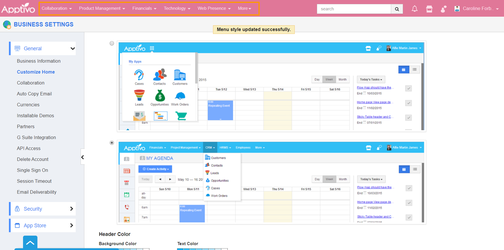
Task: Open the Collaboration dropdown menu
Action: click(57, 8)
